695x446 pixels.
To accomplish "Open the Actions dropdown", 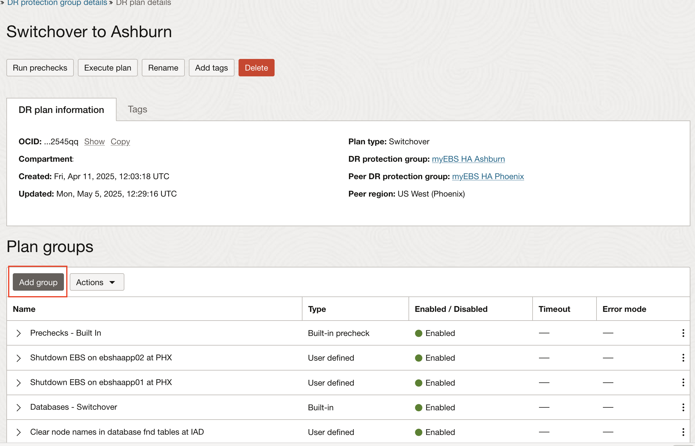I will (97, 282).
